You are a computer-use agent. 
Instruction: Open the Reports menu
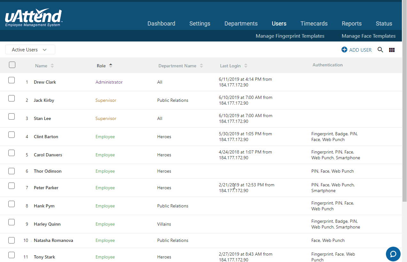(x=351, y=24)
